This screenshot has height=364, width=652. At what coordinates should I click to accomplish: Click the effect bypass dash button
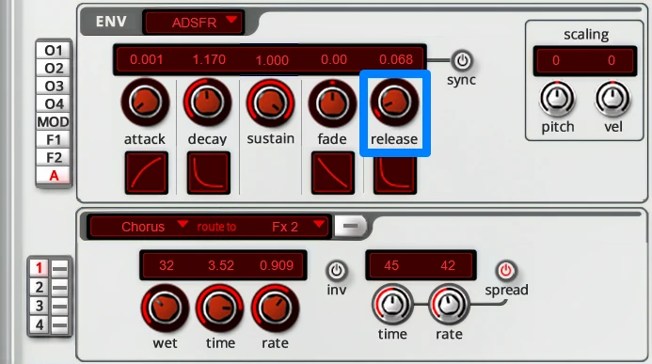click(351, 226)
